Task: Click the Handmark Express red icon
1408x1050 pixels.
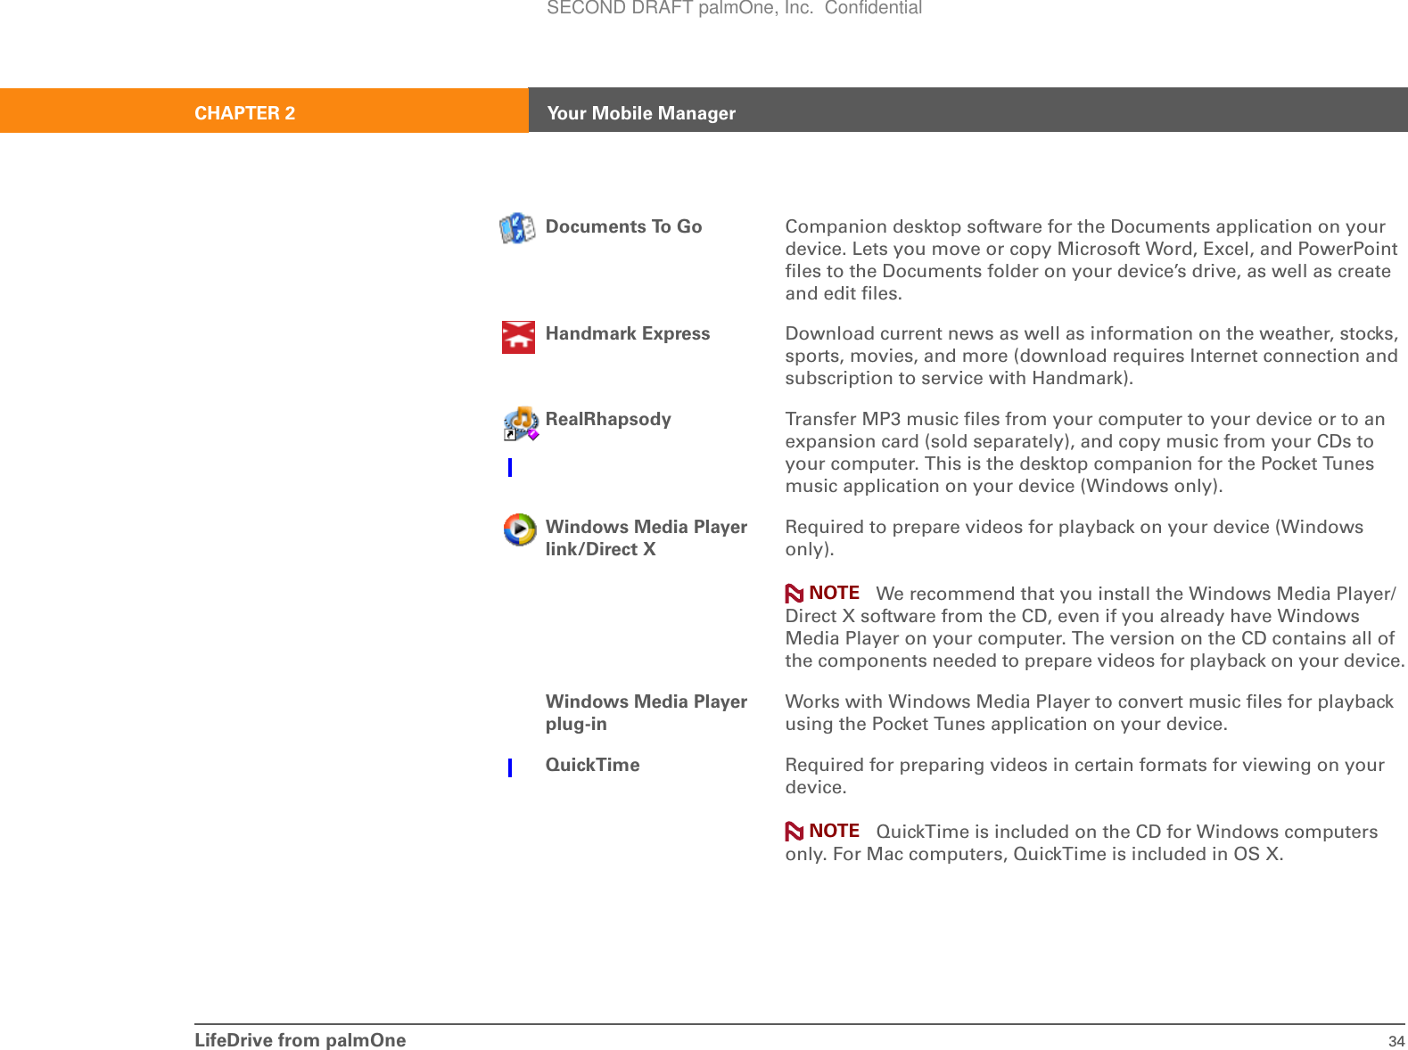Action: (518, 337)
